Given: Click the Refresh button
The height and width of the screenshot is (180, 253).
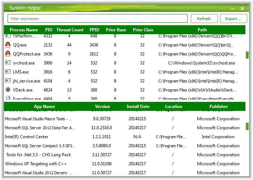Looking at the screenshot, I should 204,19.
